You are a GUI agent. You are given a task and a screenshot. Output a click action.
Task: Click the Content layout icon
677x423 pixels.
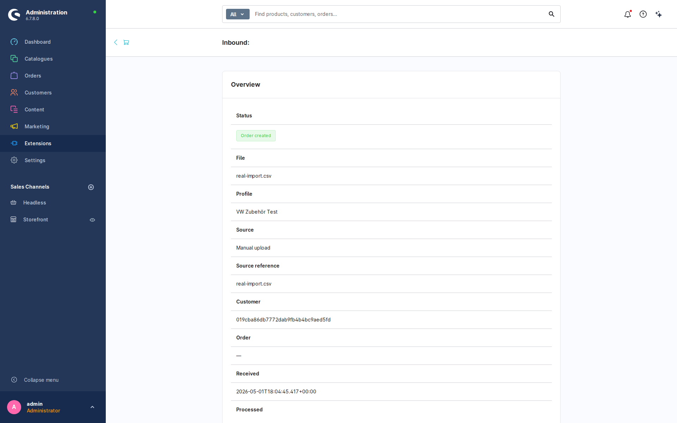click(x=14, y=110)
